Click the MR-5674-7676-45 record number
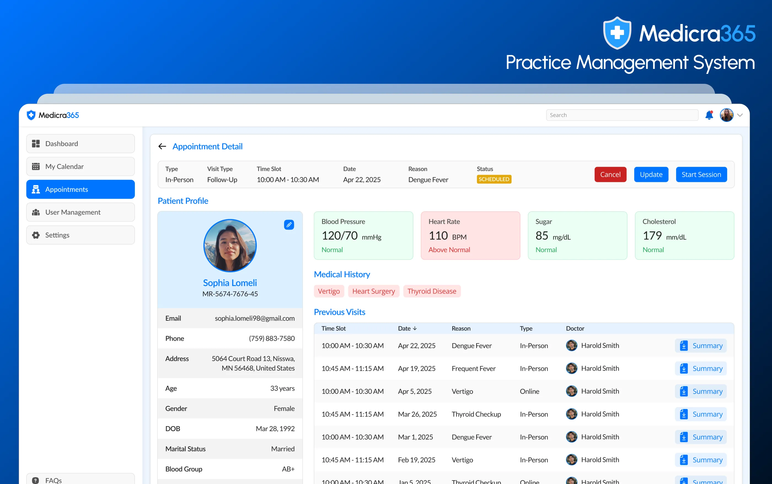 pos(230,294)
